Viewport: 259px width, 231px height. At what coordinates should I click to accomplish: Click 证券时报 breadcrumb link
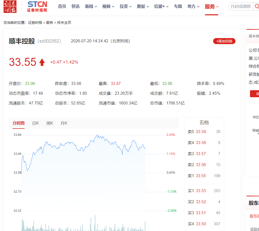tap(35, 23)
